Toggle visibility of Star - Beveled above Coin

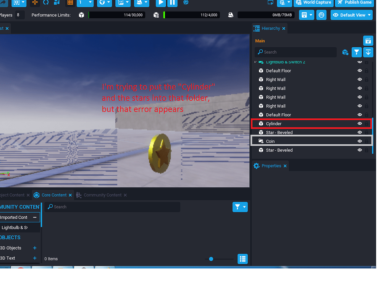tap(360, 132)
